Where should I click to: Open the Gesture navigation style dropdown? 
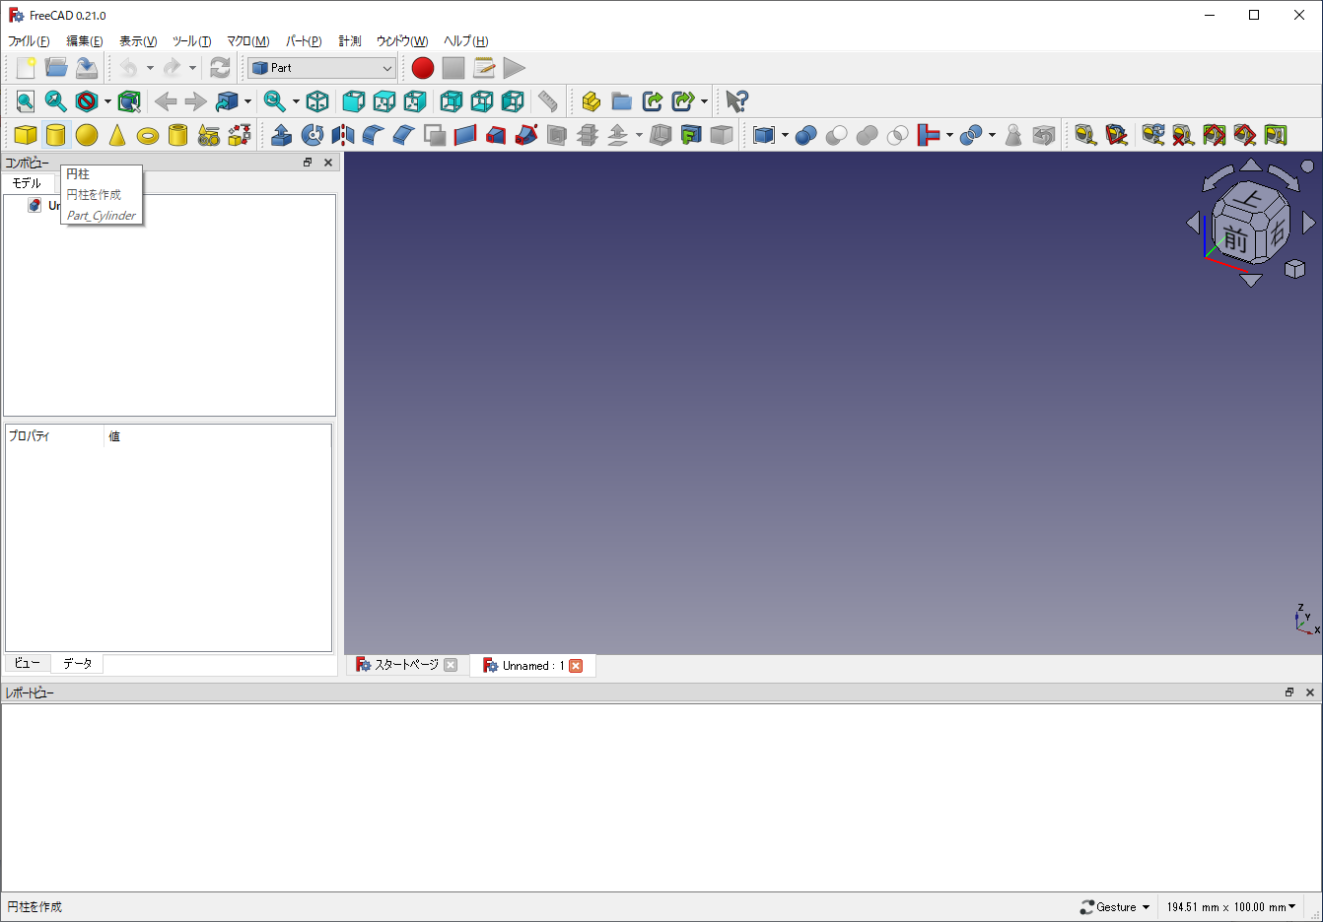[x=1115, y=907]
